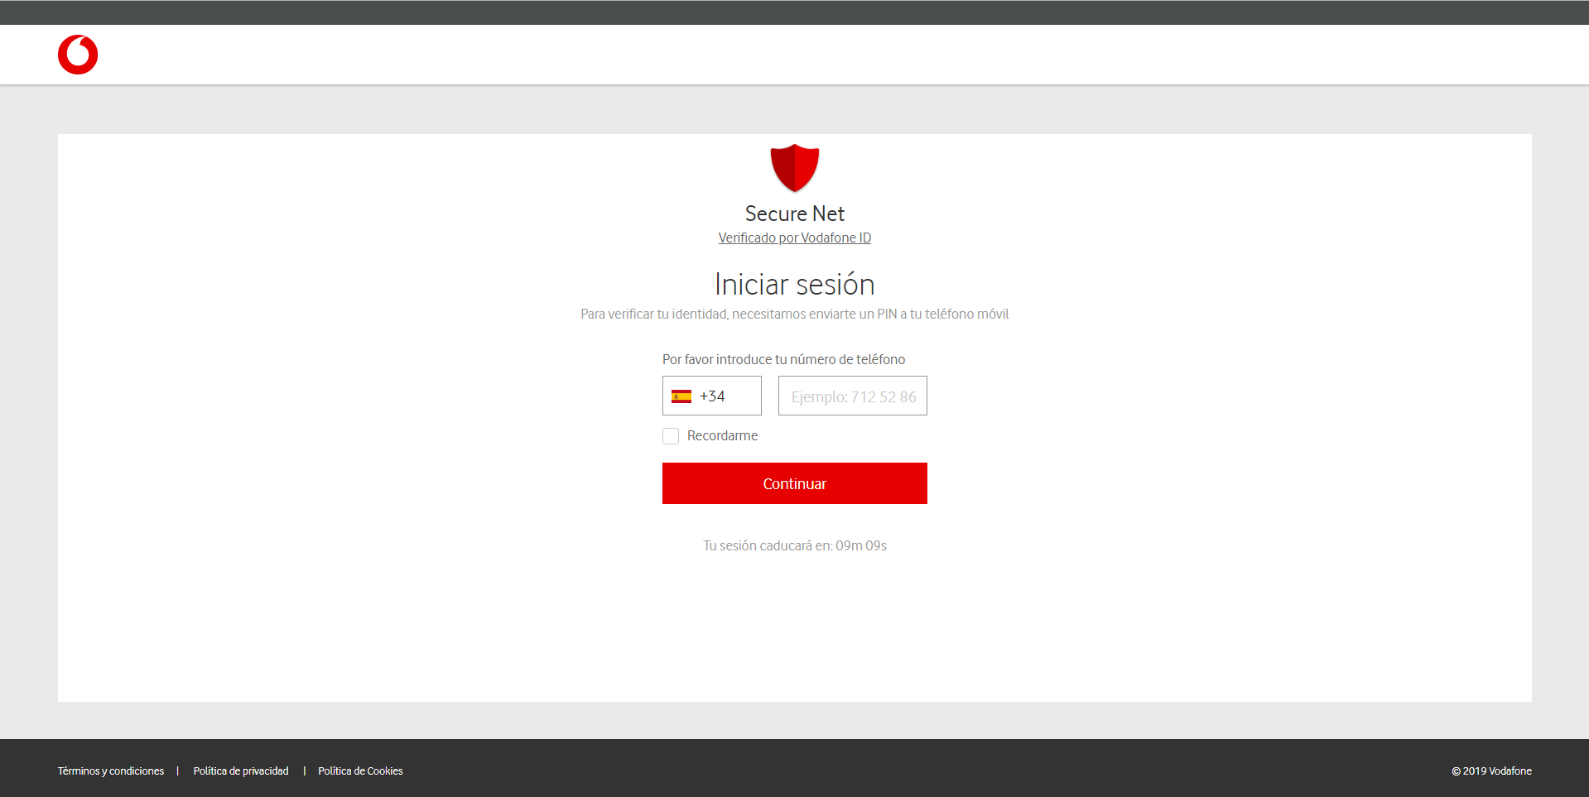Click the session expiry countdown text

point(794,546)
